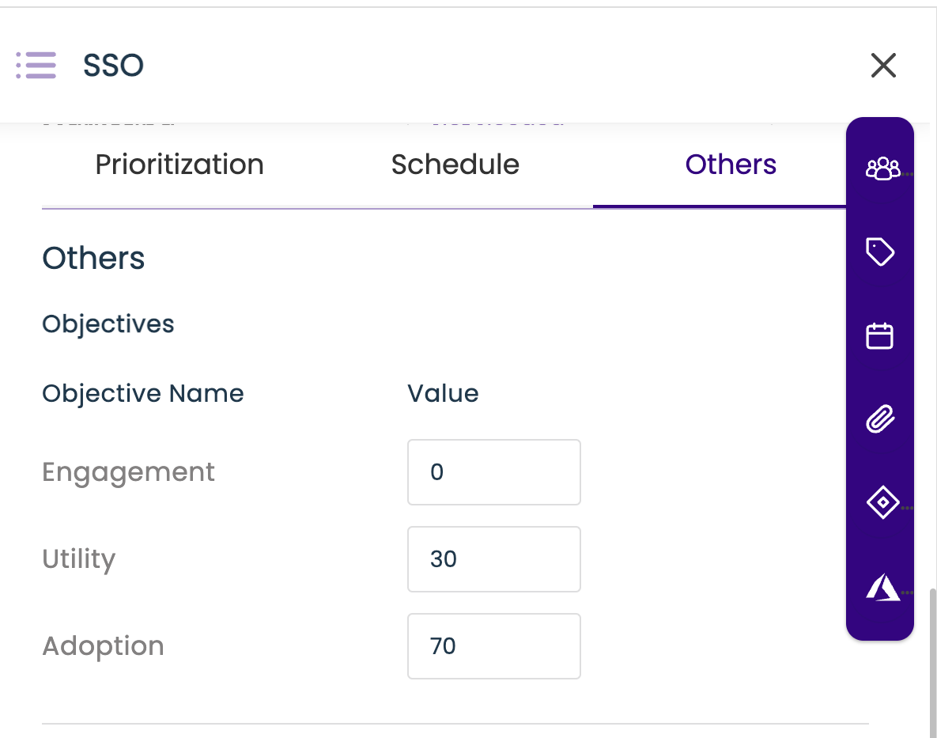The height and width of the screenshot is (738, 937).
Task: Close the SSO panel
Action: [882, 65]
